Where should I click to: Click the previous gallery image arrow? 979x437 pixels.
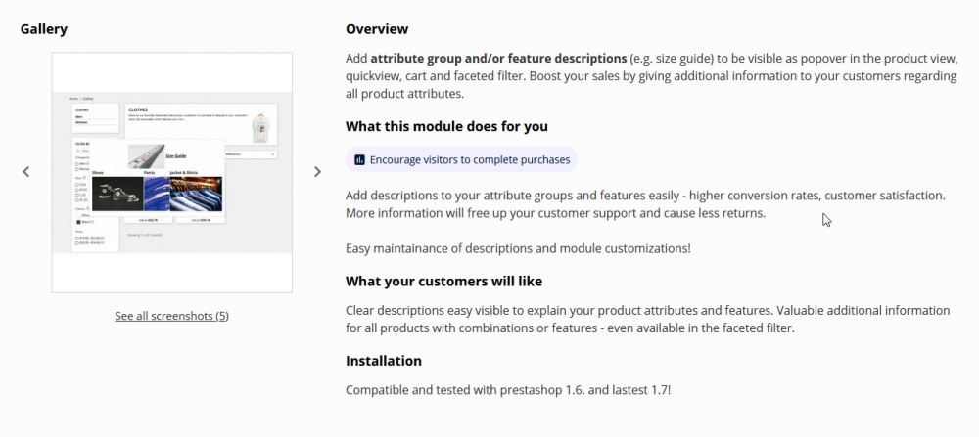click(x=26, y=172)
